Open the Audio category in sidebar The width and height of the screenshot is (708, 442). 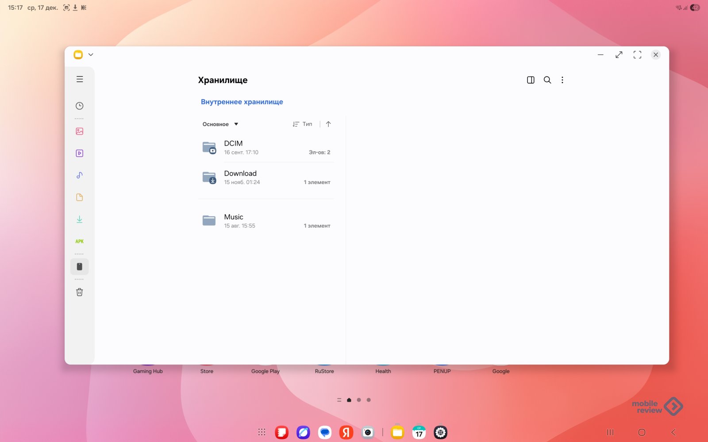80,175
